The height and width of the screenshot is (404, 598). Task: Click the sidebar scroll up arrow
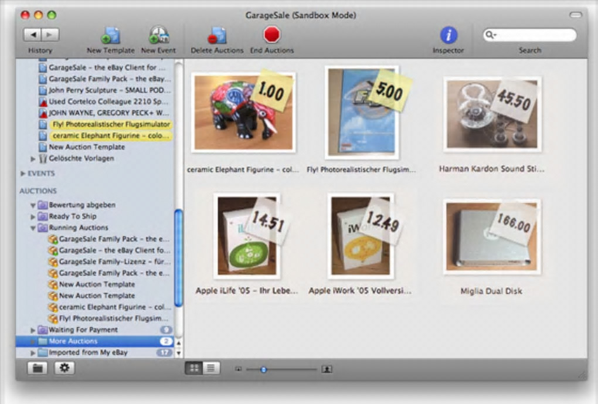pyautogui.click(x=178, y=344)
